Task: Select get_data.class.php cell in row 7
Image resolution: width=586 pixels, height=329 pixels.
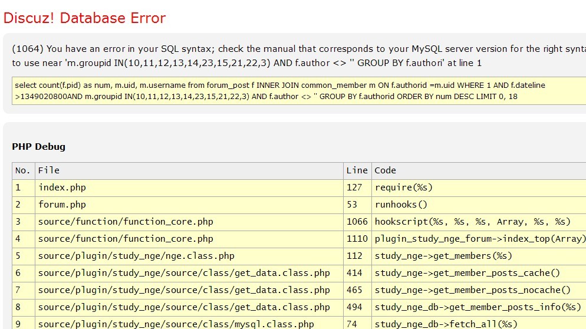Action: (x=189, y=291)
